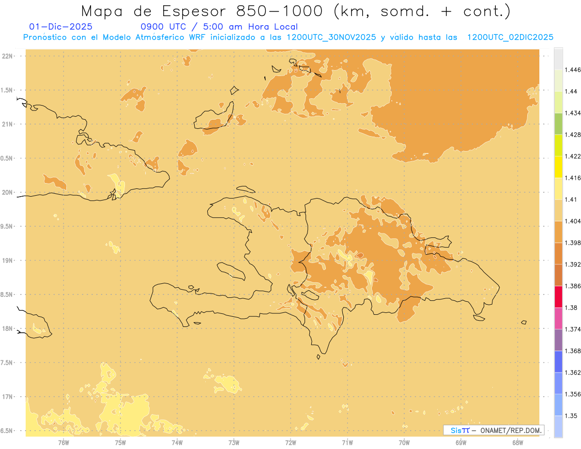
Task: Click the '1.434' legend value
Action: pyautogui.click(x=573, y=113)
